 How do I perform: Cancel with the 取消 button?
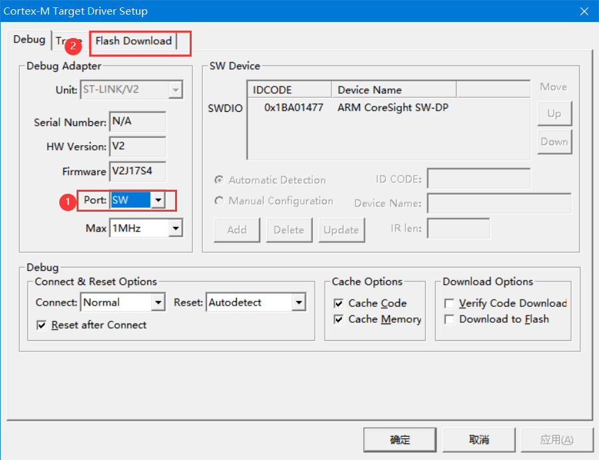[479, 440]
